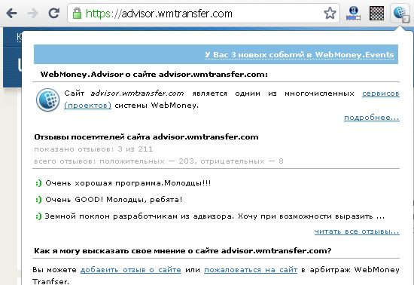414x285 pixels.
Task: Click heading 'WebMoney.Advisor о сайте advisor.wmtransfer.com:'
Action: [x=154, y=75]
